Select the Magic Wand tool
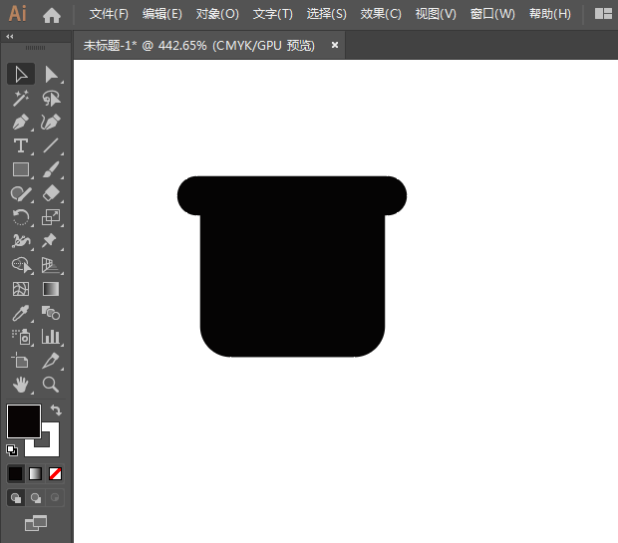 pos(20,99)
